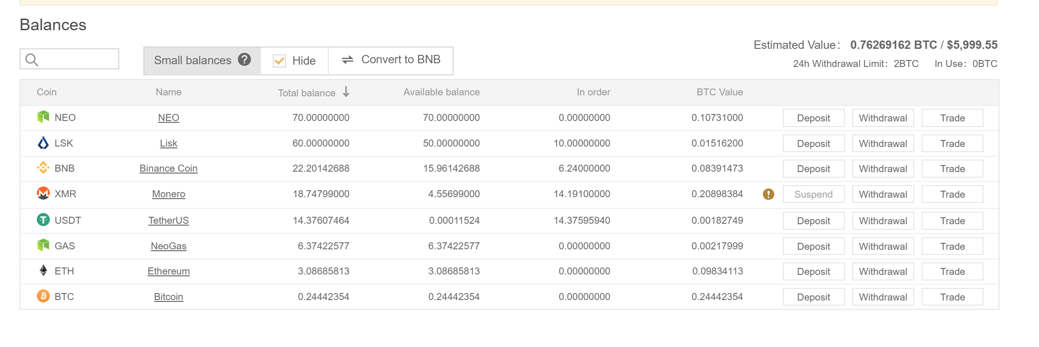Open the TetherUS name link

[169, 220]
